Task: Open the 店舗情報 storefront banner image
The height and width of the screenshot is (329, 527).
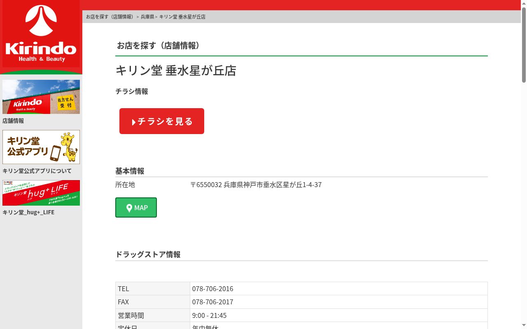Action: point(41,97)
